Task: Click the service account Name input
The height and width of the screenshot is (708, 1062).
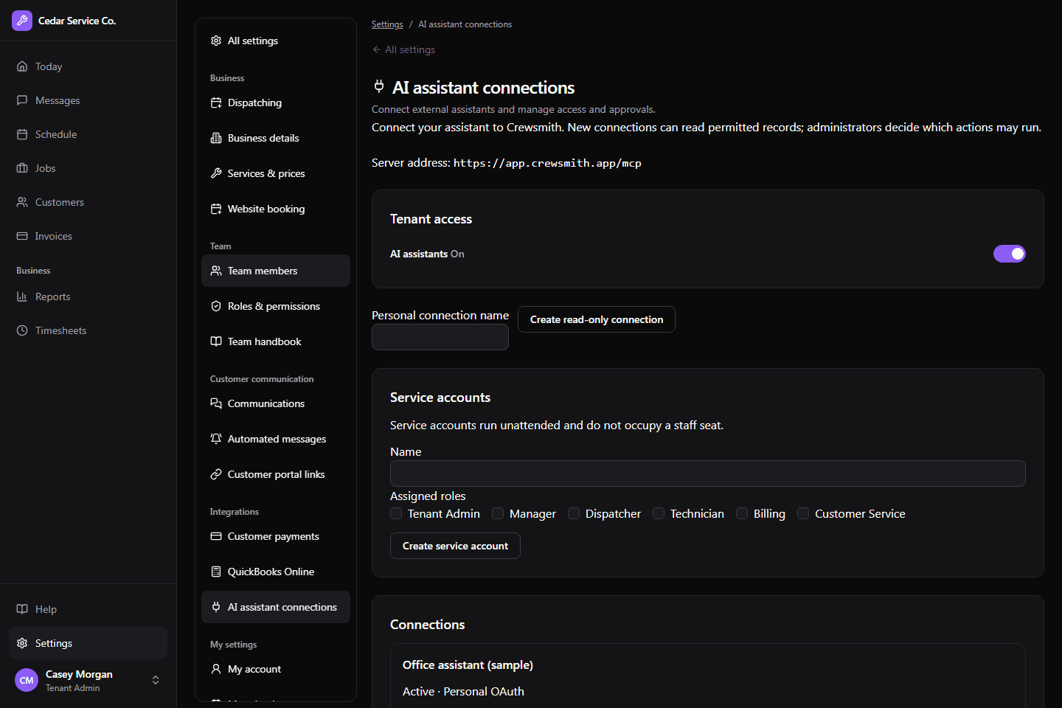Action: tap(708, 473)
